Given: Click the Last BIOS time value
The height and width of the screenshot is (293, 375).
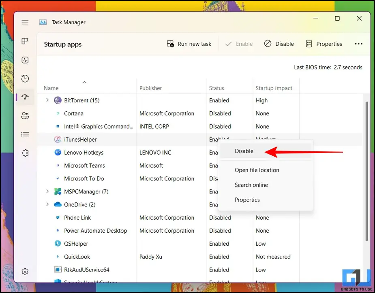Looking at the screenshot, I should coord(348,67).
